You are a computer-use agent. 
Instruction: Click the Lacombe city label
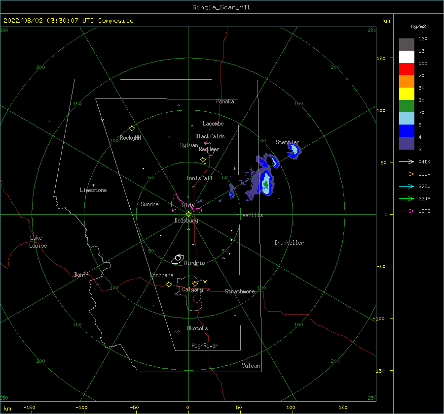pyautogui.click(x=213, y=124)
